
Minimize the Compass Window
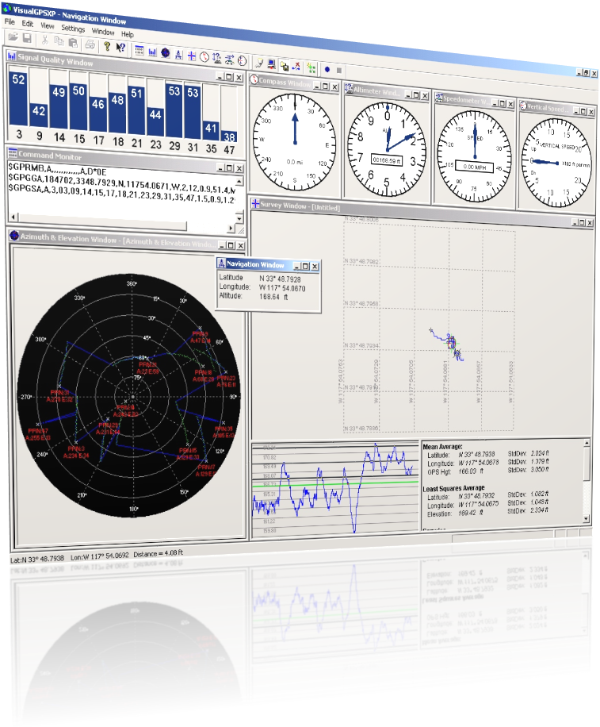pos(317,86)
